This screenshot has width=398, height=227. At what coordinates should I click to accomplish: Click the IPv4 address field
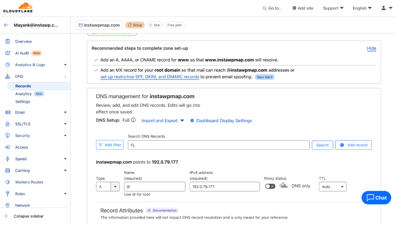tap(225, 187)
